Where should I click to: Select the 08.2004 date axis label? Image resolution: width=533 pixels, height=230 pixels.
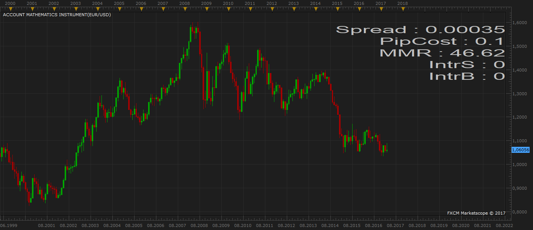click(x=112, y=225)
